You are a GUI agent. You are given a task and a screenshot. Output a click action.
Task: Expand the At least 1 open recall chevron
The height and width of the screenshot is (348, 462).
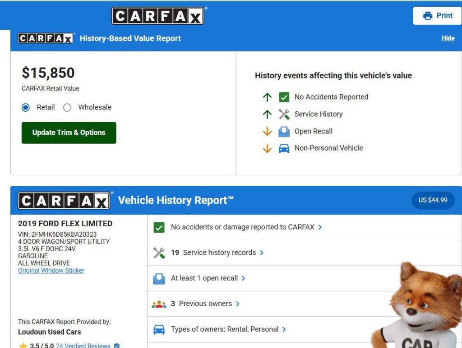(243, 279)
